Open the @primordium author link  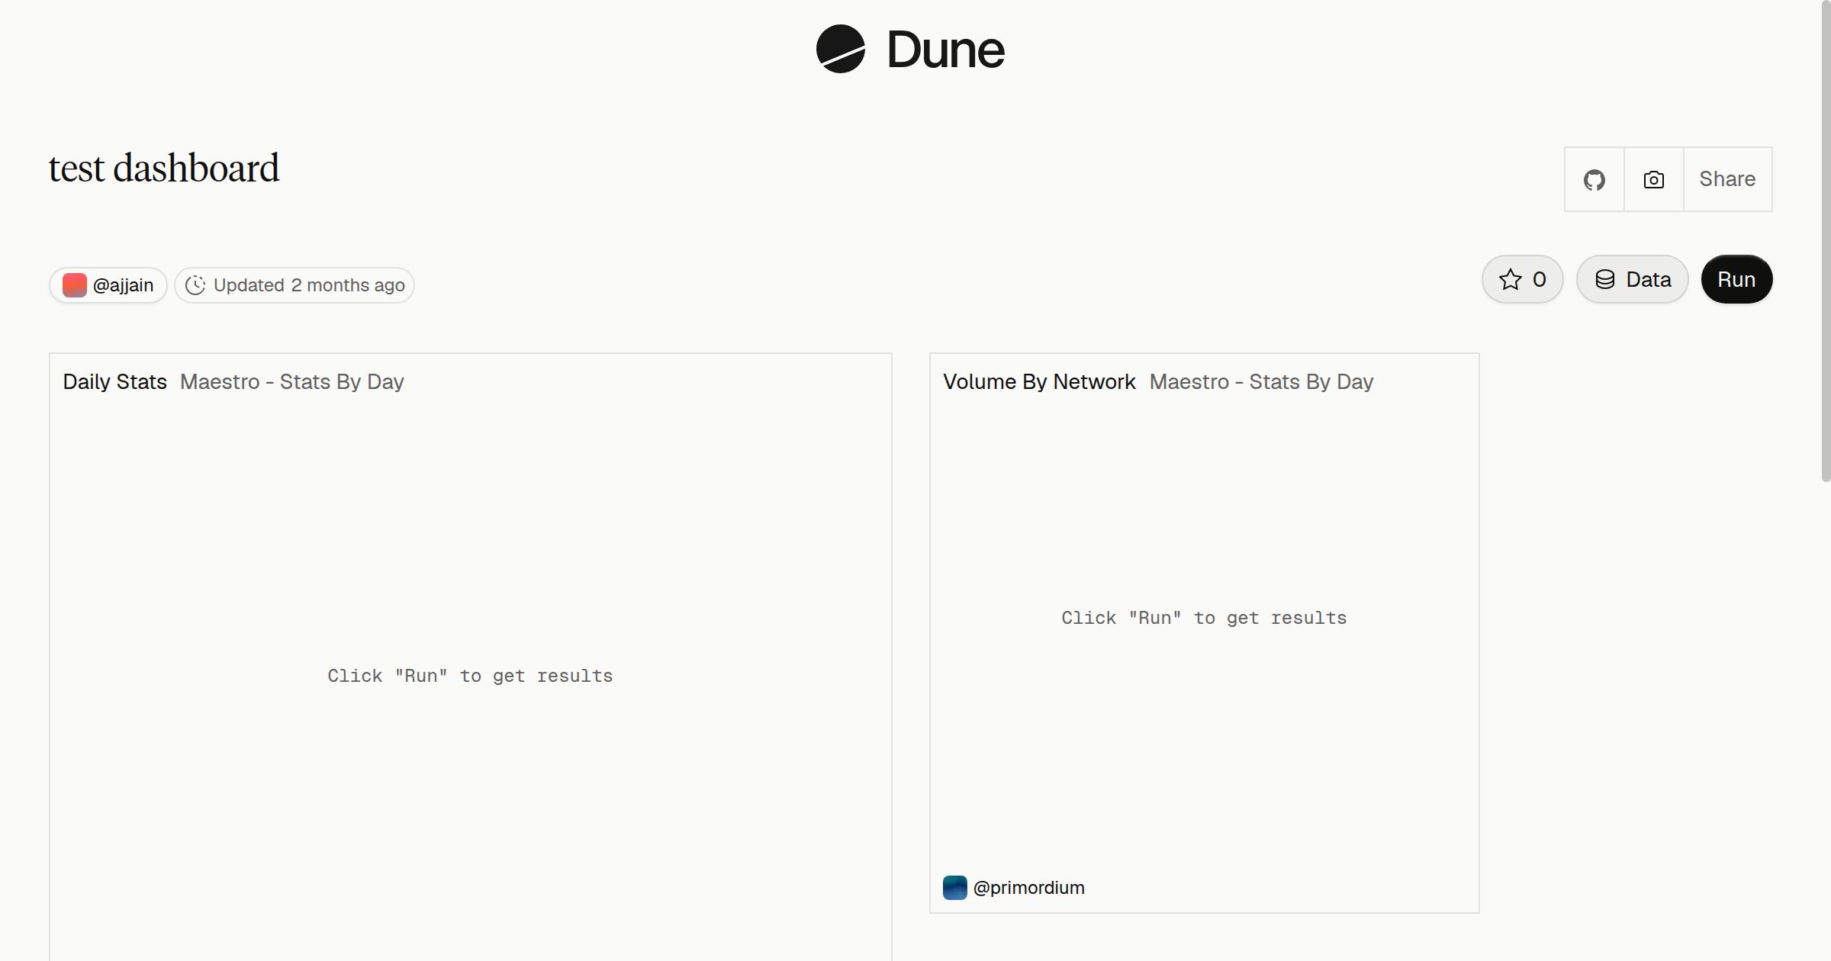click(x=1028, y=888)
